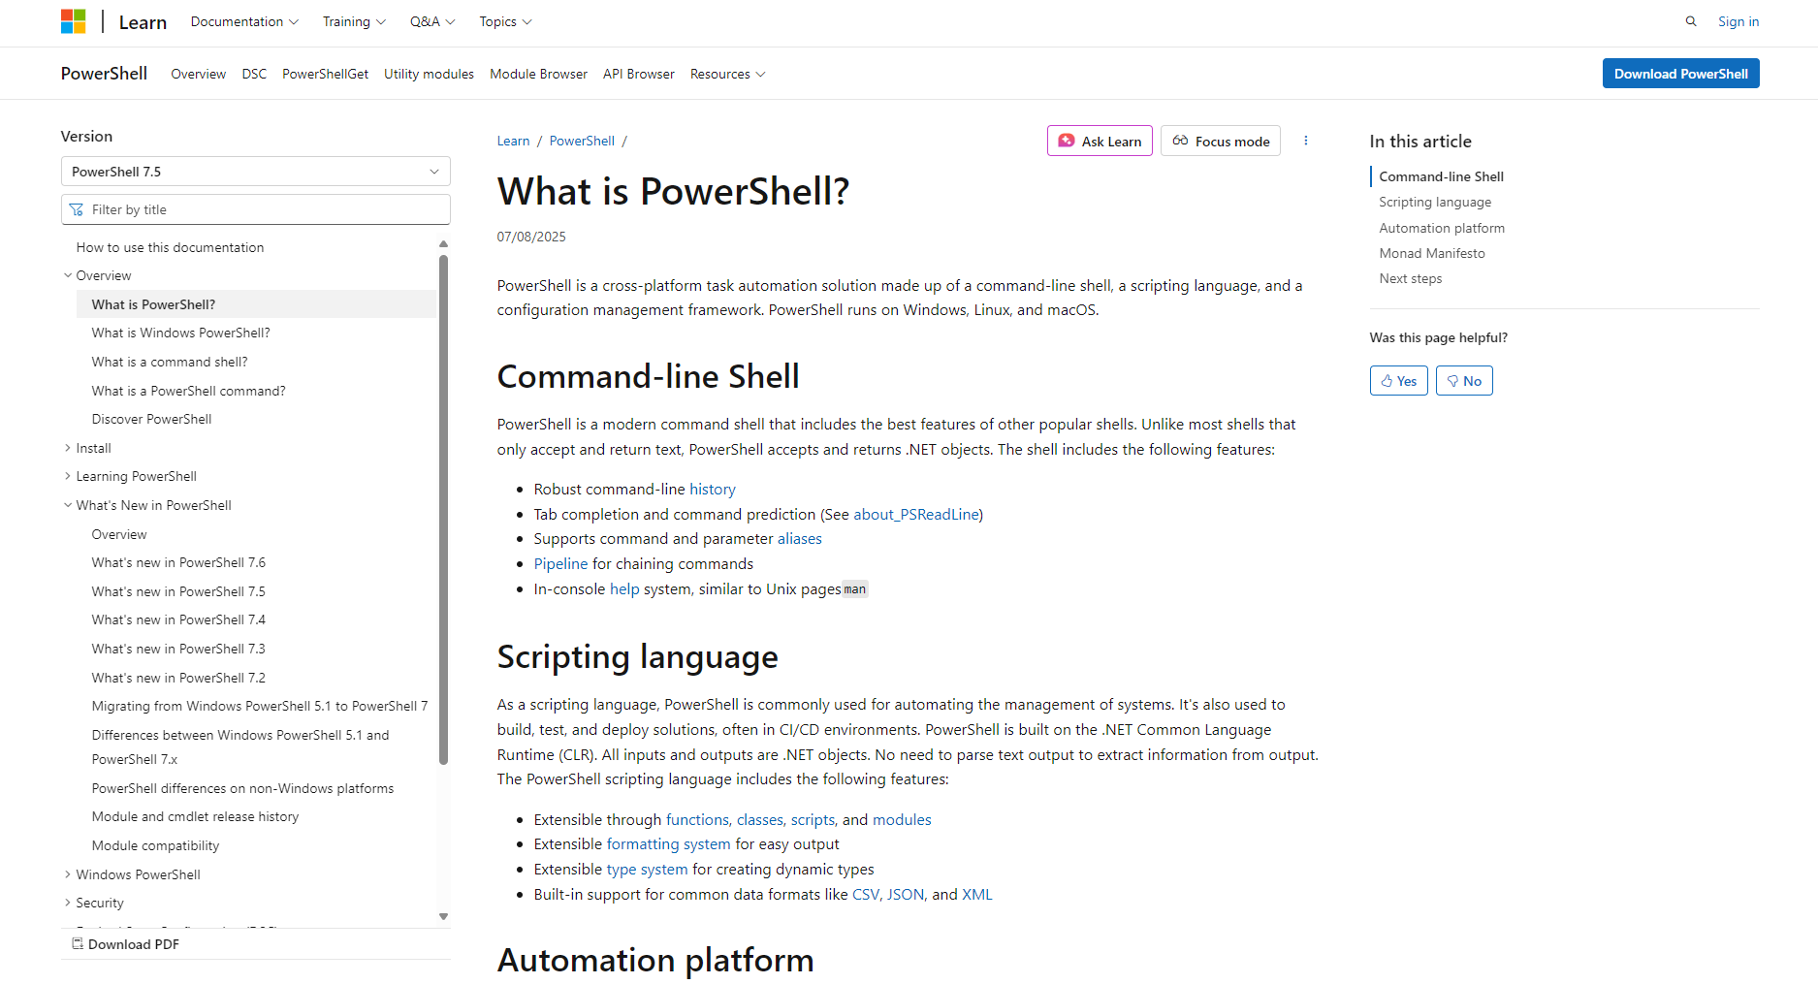Click the PowerShell product title
1818x984 pixels.
click(x=104, y=74)
